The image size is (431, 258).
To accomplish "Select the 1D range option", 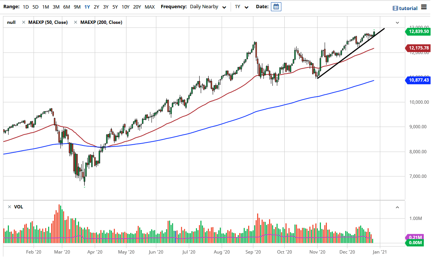I will [26, 7].
